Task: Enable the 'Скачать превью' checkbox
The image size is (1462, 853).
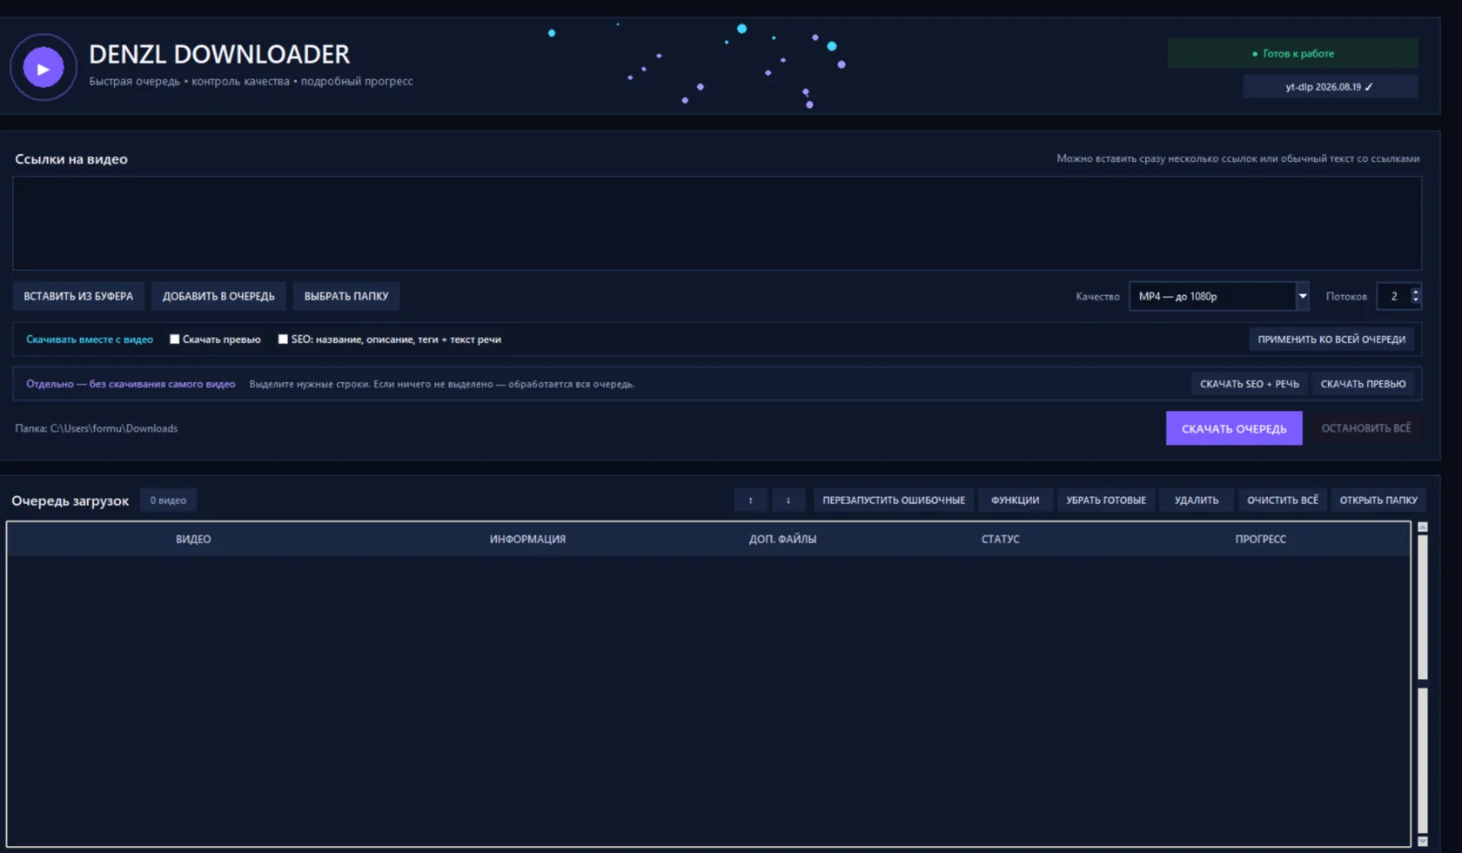Action: click(x=175, y=339)
